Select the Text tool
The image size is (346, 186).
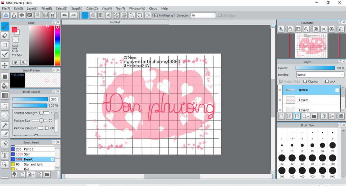point(5,155)
